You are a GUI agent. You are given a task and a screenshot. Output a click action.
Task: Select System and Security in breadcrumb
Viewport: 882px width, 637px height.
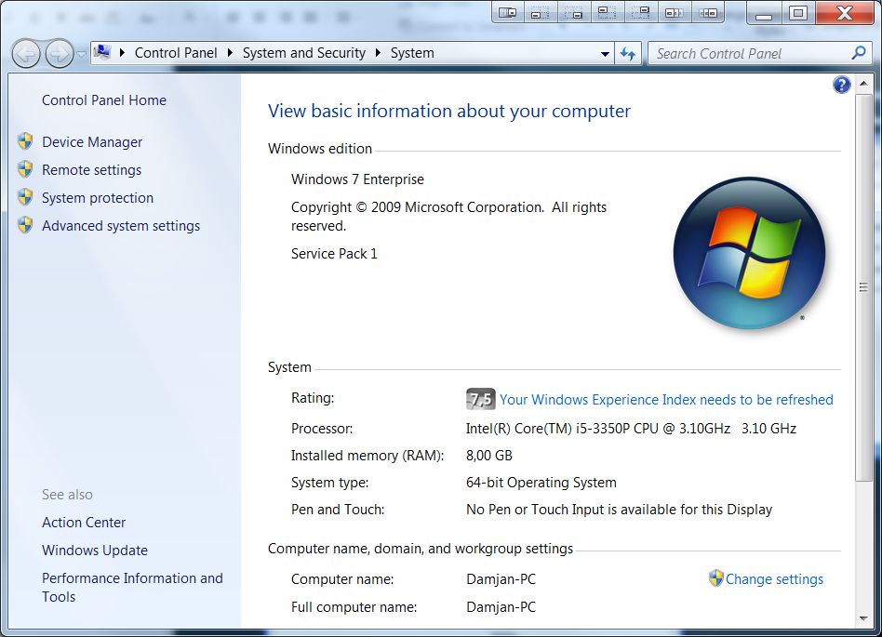(x=303, y=53)
